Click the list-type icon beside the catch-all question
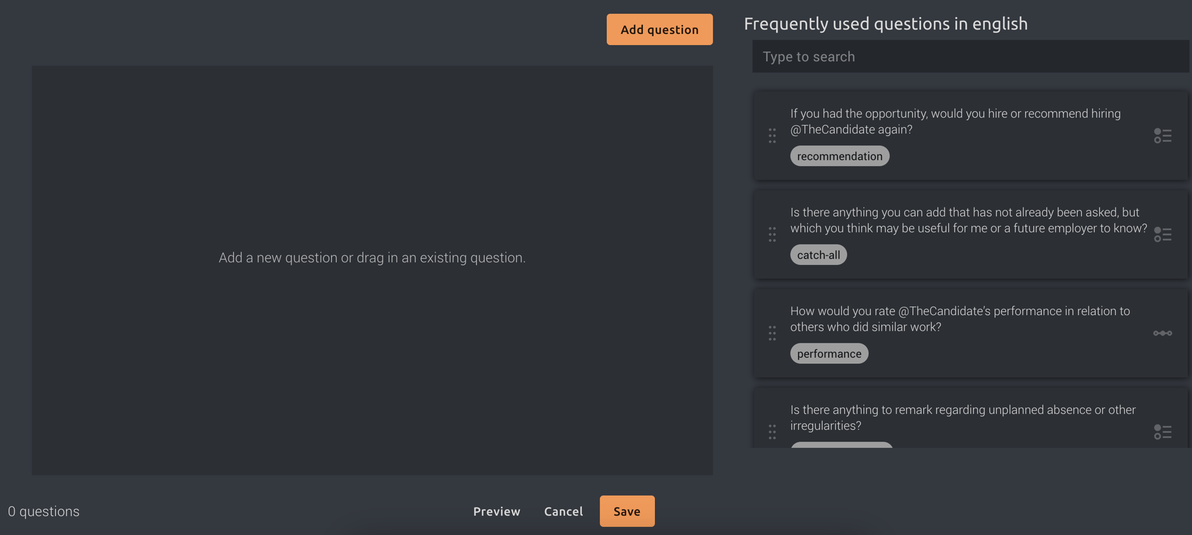The width and height of the screenshot is (1192, 535). tap(1163, 234)
